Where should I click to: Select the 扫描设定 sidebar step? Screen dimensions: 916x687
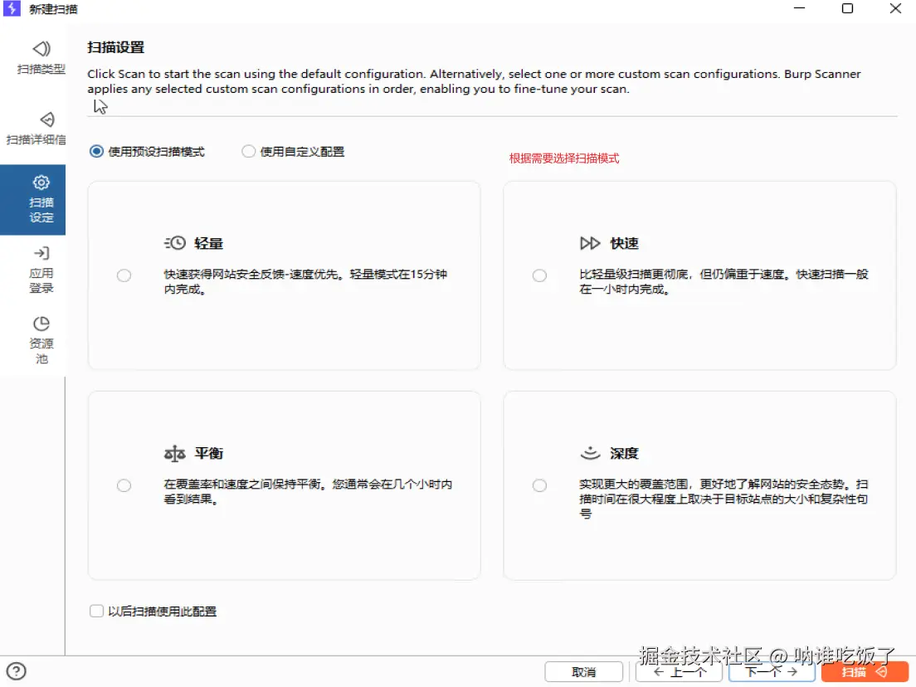32,200
